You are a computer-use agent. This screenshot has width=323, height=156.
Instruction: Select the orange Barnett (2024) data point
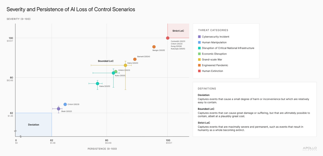(x=135, y=59)
